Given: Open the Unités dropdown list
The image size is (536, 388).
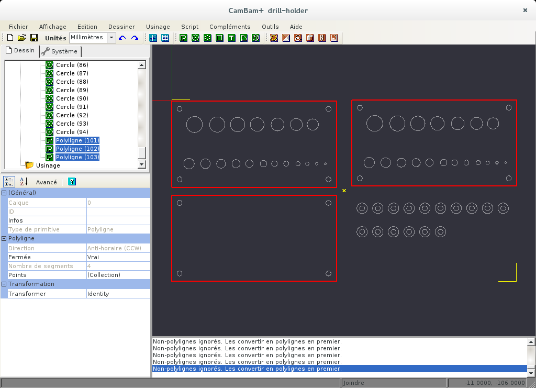Looking at the screenshot, I should (111, 38).
